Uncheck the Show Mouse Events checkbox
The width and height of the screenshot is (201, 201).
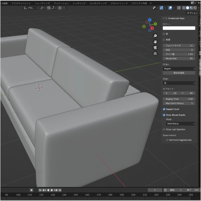[x=164, y=115]
